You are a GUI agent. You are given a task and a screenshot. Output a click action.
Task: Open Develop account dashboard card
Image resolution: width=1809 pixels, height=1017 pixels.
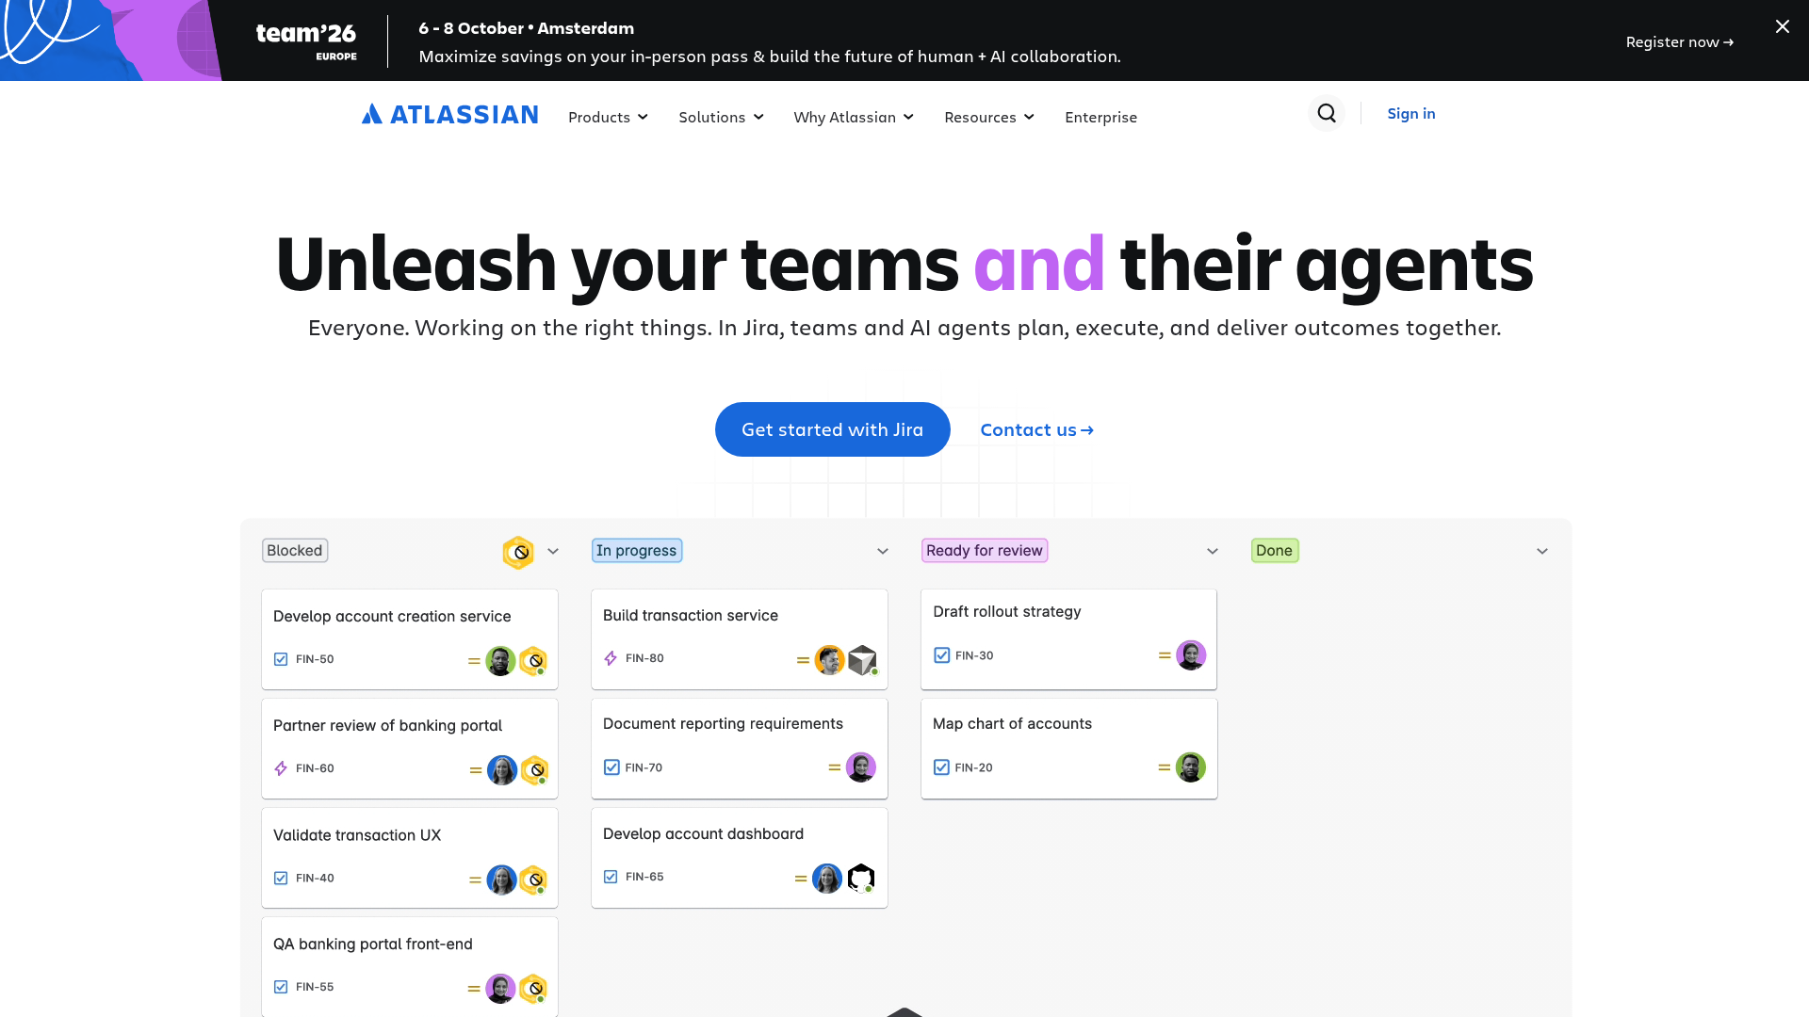tap(740, 858)
